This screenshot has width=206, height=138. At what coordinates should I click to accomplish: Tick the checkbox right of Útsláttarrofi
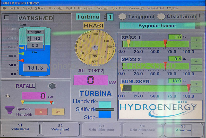pyautogui.click(x=202, y=16)
